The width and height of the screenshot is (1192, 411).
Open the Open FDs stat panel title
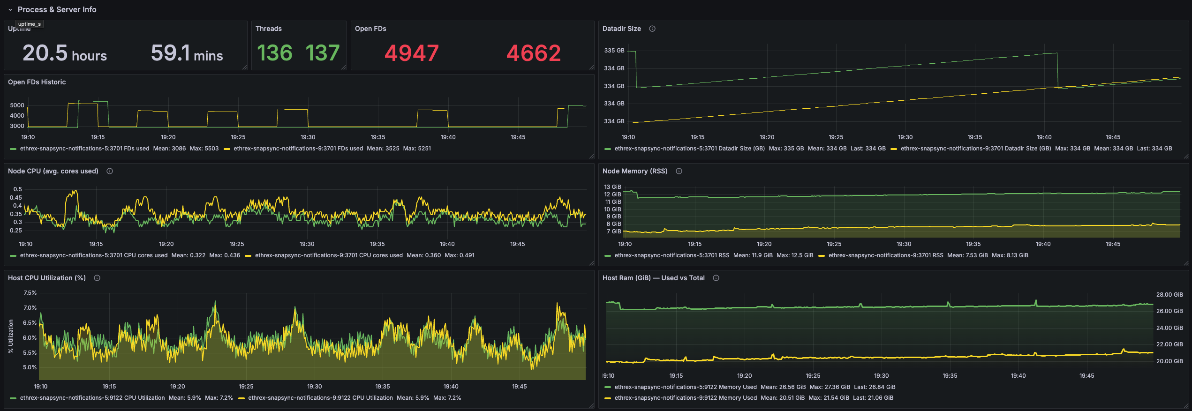(370, 29)
